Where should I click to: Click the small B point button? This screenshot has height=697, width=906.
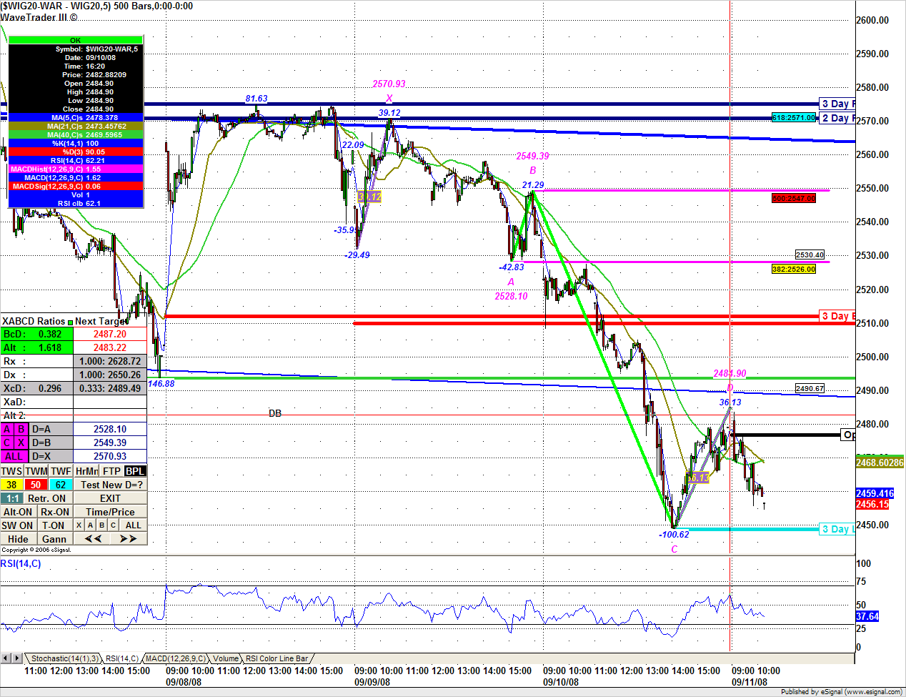(x=102, y=525)
